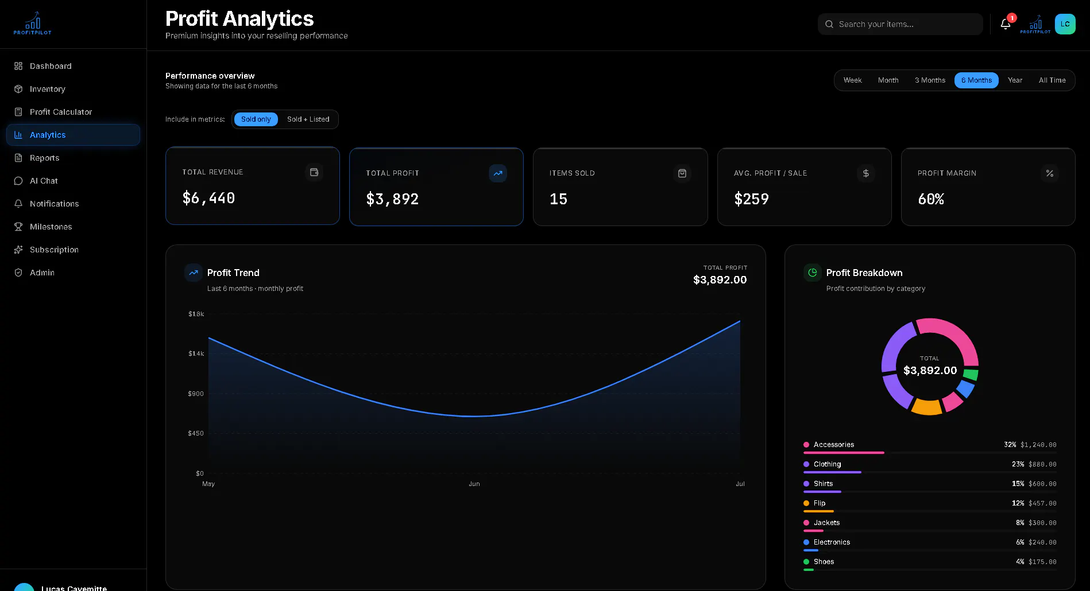Click the Analytics bar chart icon

pyautogui.click(x=18, y=135)
